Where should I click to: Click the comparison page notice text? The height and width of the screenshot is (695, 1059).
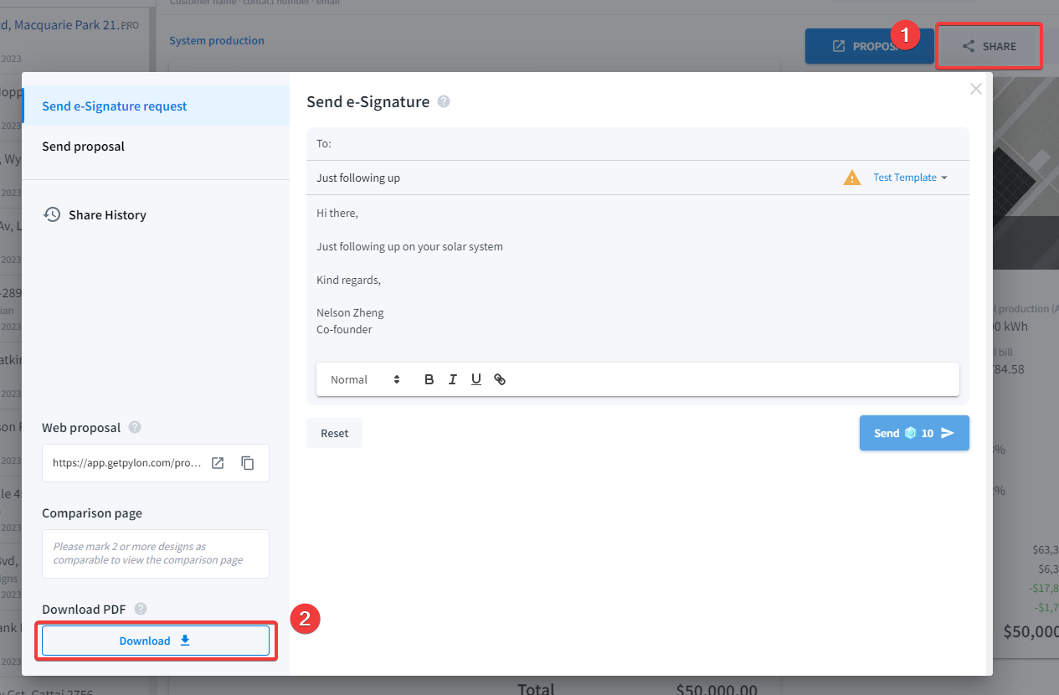[148, 553]
